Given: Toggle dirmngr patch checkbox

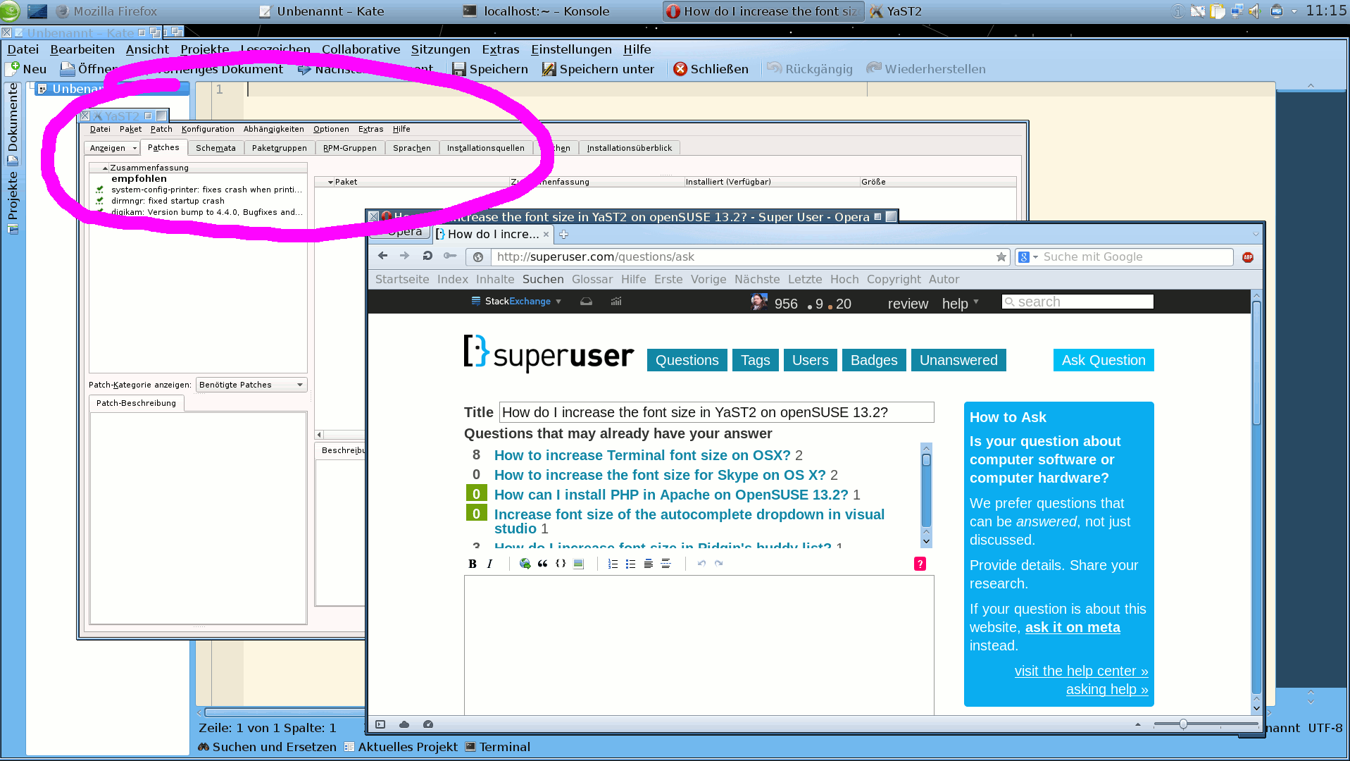Looking at the screenshot, I should click(x=100, y=201).
